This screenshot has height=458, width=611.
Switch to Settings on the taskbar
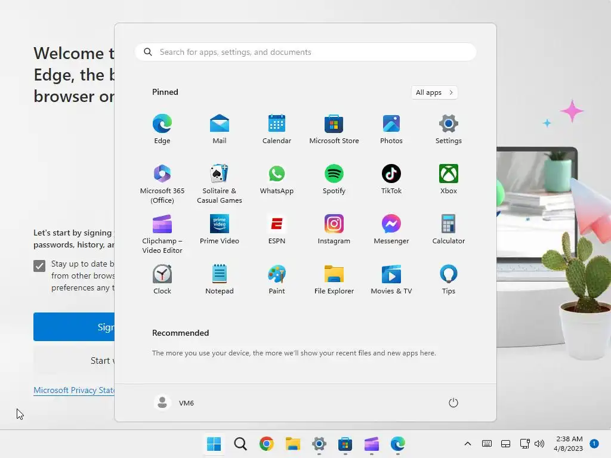(319, 444)
